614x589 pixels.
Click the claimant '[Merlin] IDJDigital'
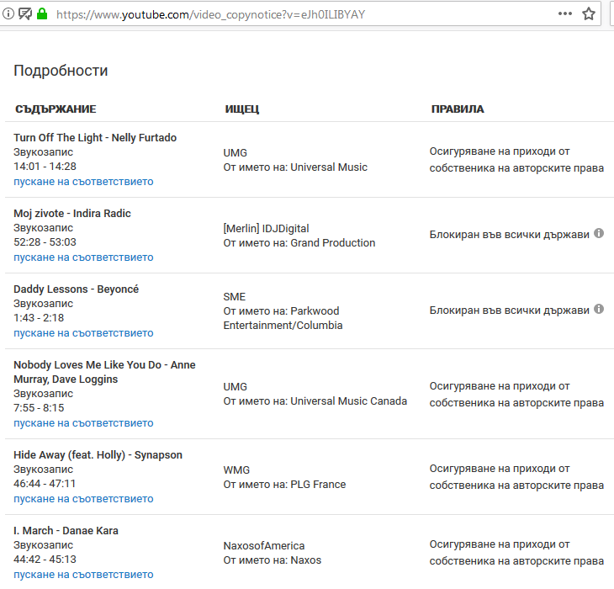[267, 228]
